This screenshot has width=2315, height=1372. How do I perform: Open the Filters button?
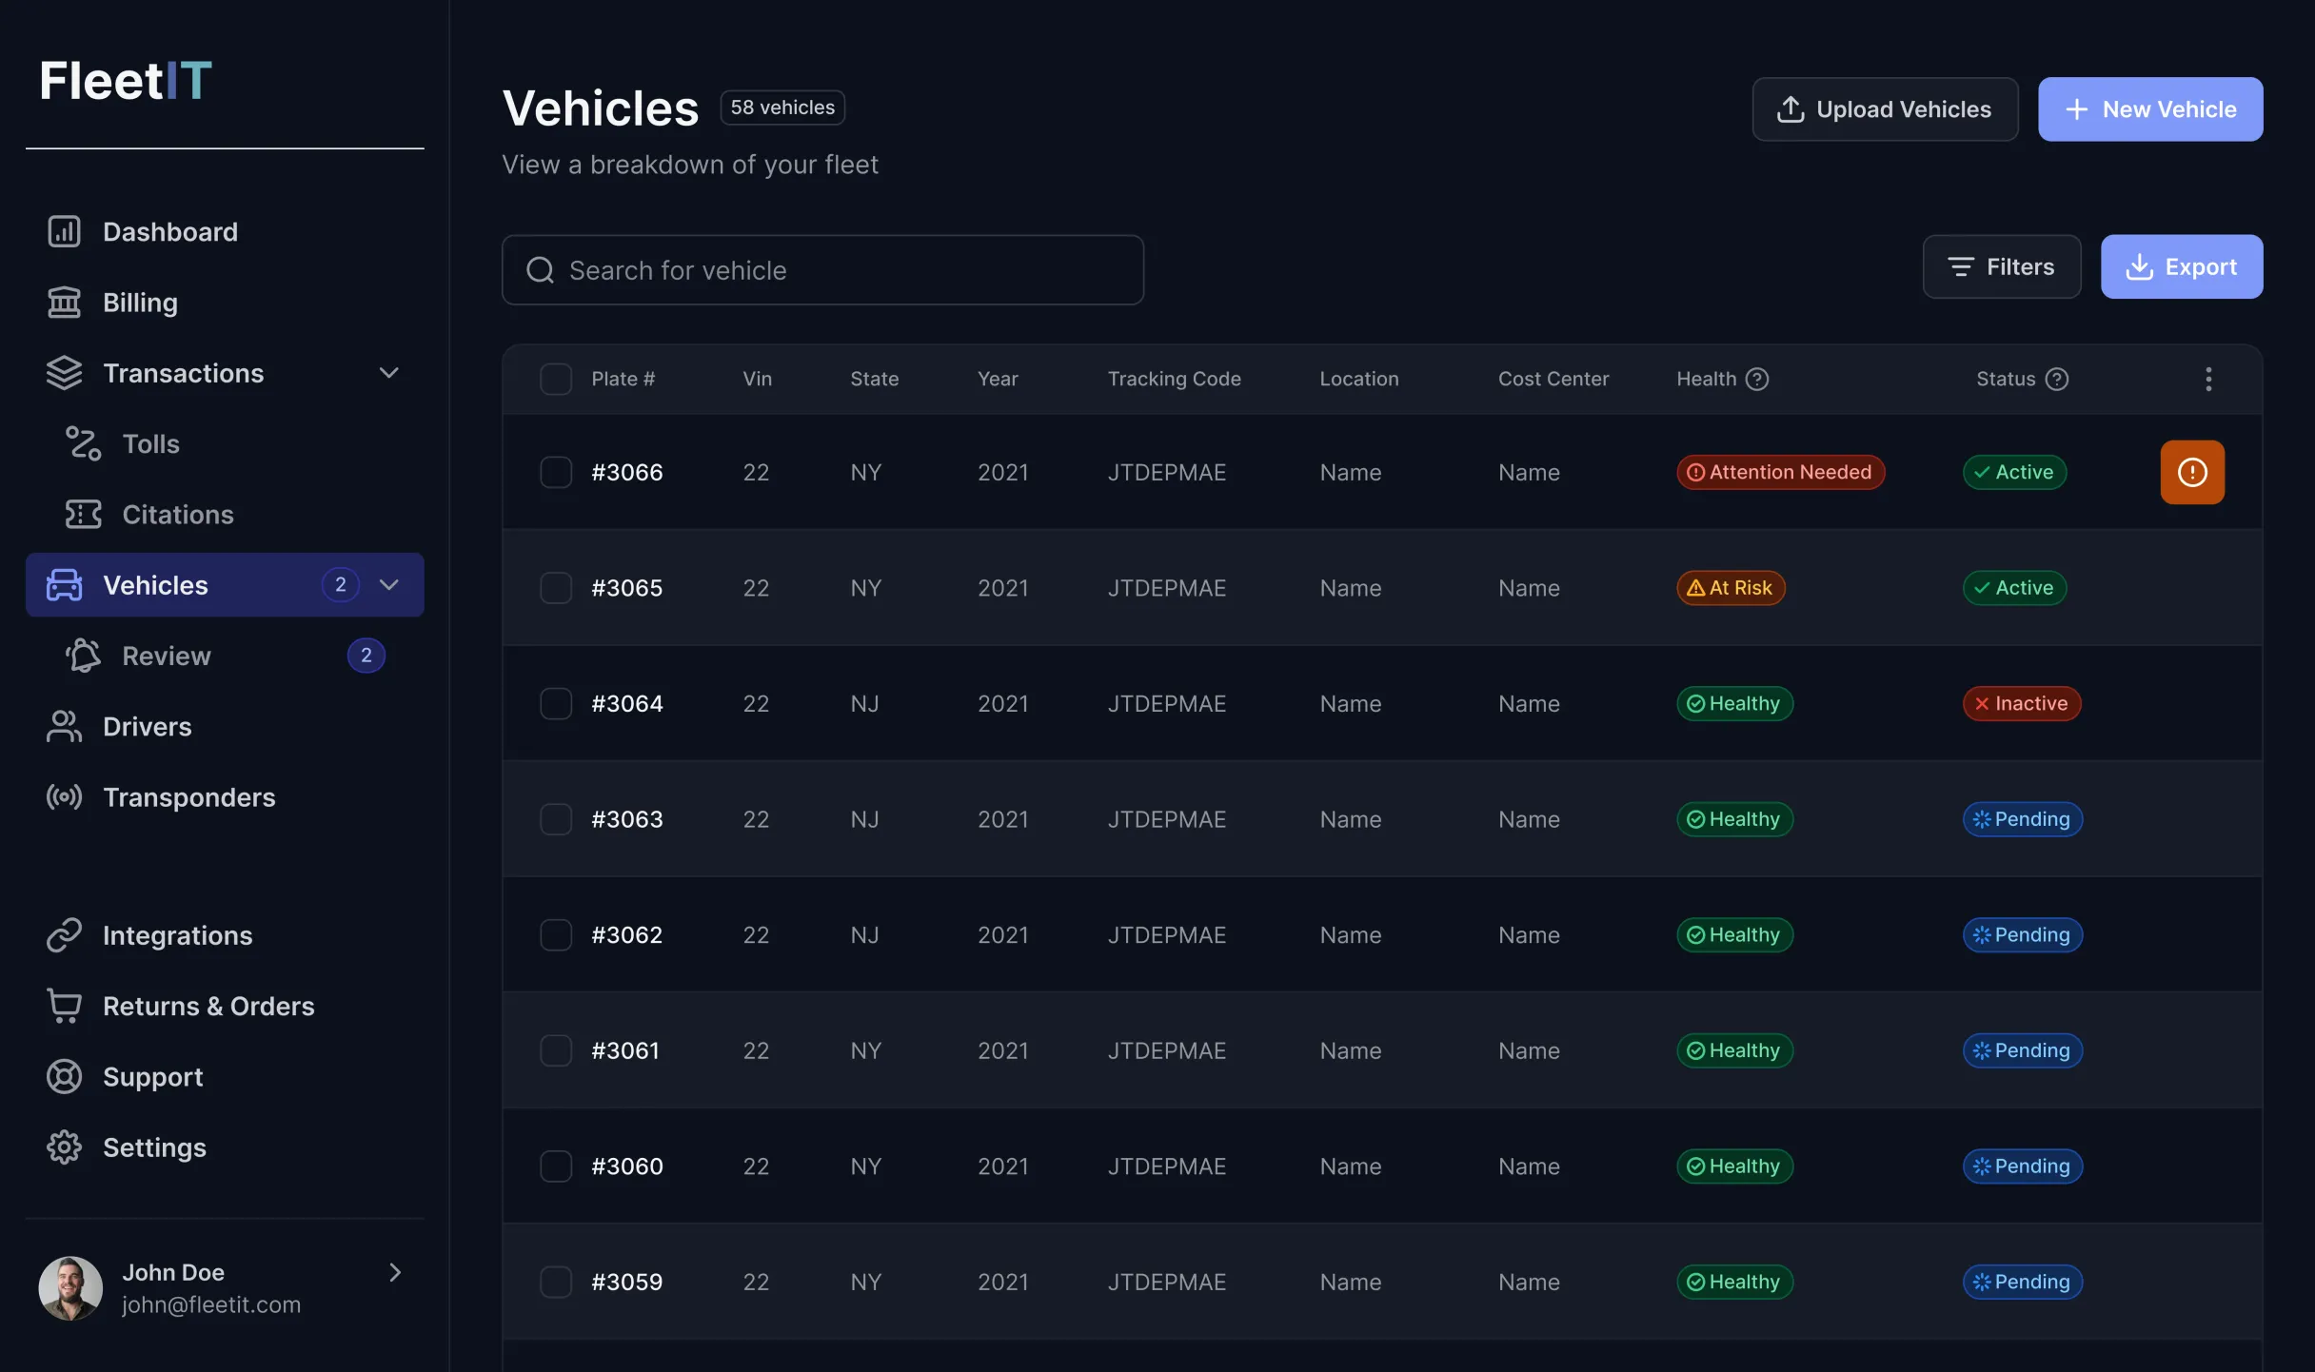[2002, 266]
